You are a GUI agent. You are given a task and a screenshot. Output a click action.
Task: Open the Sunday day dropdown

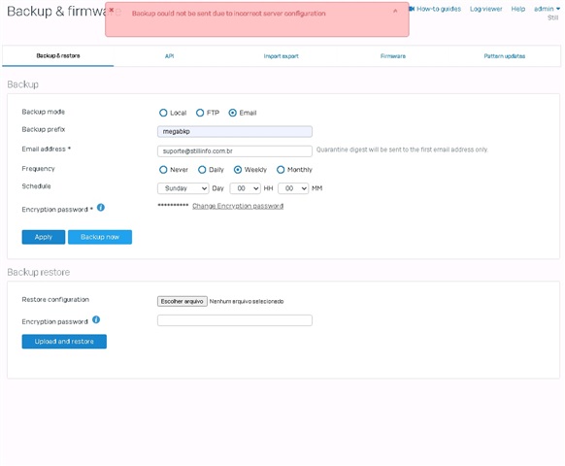(x=183, y=188)
